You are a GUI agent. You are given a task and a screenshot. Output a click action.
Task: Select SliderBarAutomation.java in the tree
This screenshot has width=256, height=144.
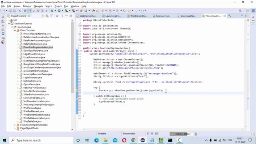(x=36, y=94)
